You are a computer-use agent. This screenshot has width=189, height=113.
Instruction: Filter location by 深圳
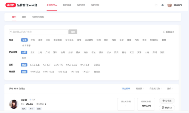[x=55, y=52]
